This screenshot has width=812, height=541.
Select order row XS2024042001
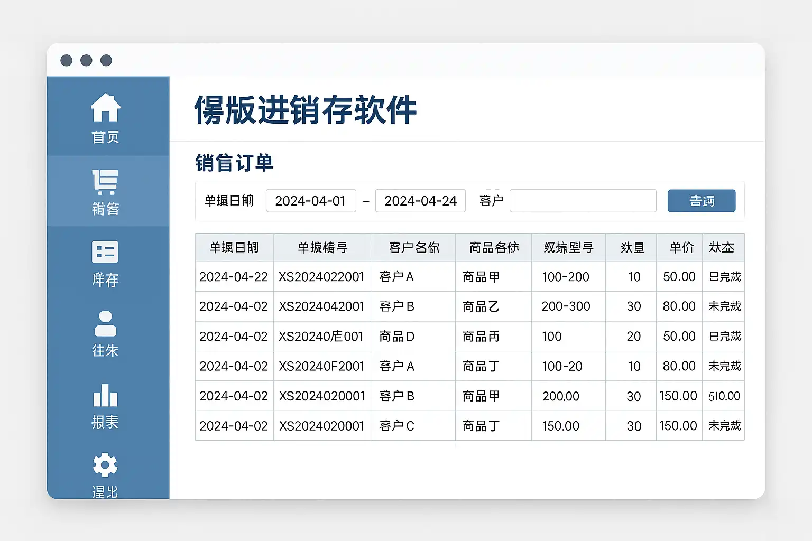tap(321, 306)
